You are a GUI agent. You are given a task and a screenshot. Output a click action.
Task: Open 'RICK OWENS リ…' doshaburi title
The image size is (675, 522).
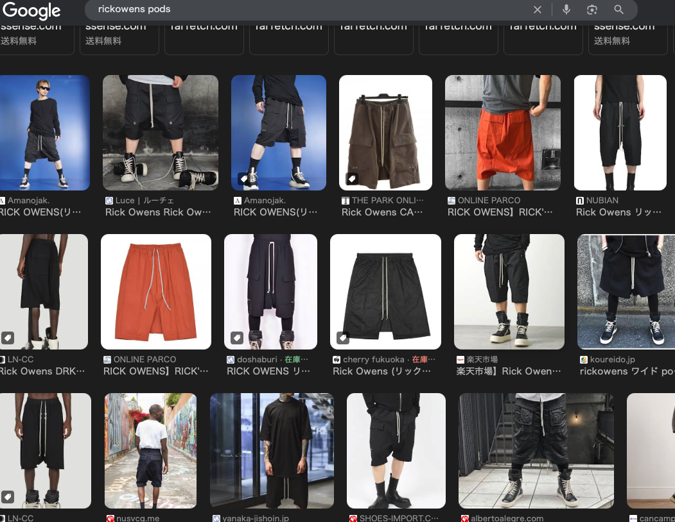pos(268,371)
